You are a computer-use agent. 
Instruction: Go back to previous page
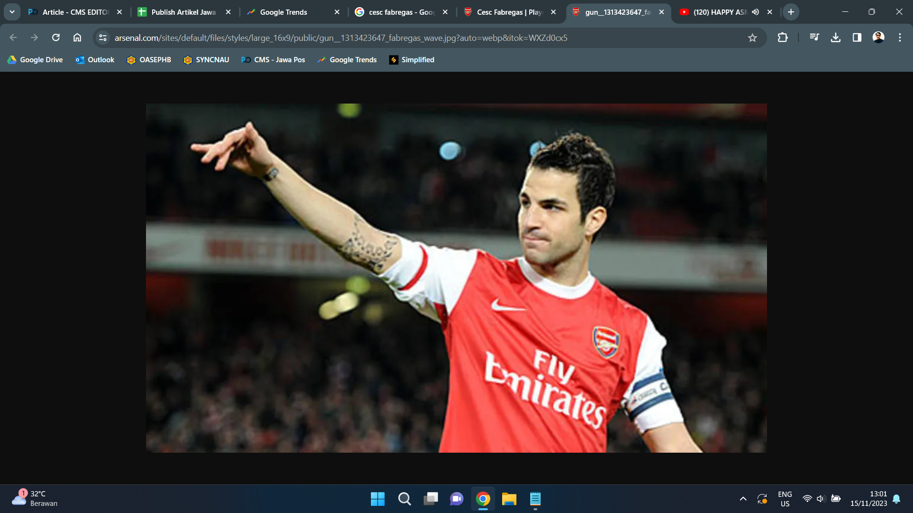[13, 38]
